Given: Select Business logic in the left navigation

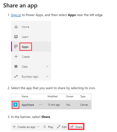Looking at the screenshot, I should tap(30, 77).
